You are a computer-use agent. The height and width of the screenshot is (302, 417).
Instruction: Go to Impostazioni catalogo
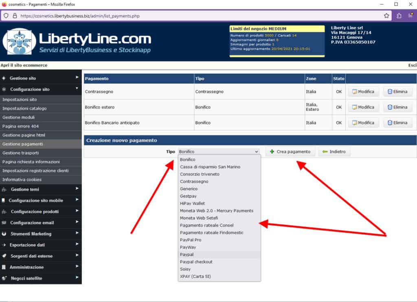coord(41,108)
